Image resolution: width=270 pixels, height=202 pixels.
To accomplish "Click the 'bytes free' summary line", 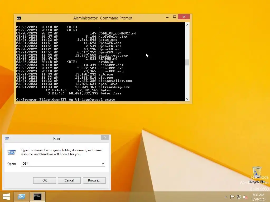I will pyautogui.click(x=85, y=93).
